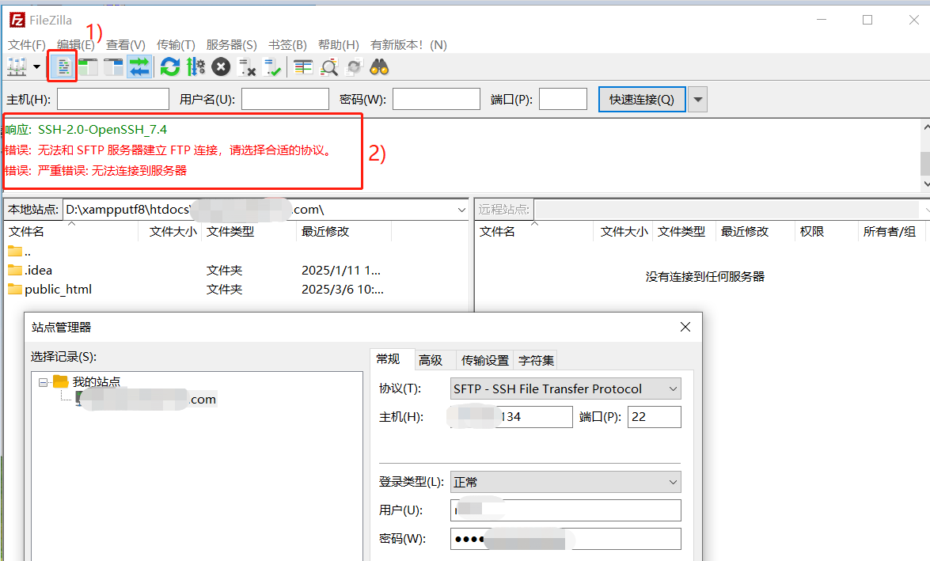This screenshot has width=930, height=561.
Task: Click the 严重错误 log line
Action: point(96,171)
